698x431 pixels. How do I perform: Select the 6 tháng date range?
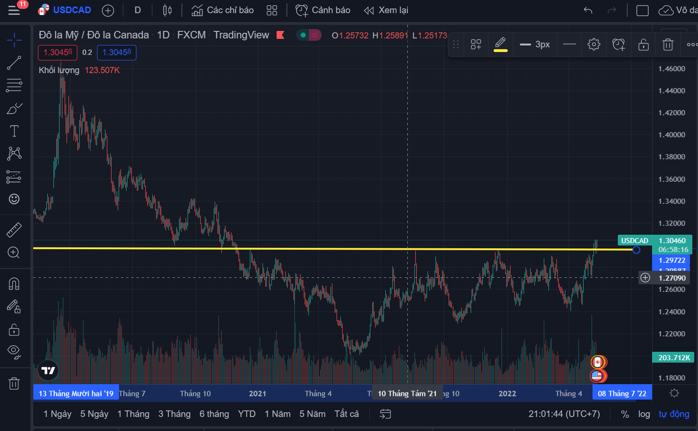click(214, 414)
